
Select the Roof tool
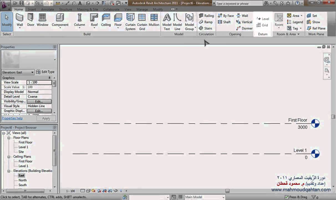coord(94,21)
